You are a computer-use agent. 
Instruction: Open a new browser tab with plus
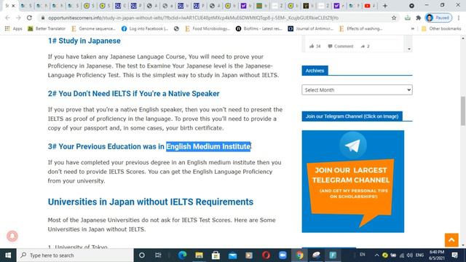pos(385,6)
